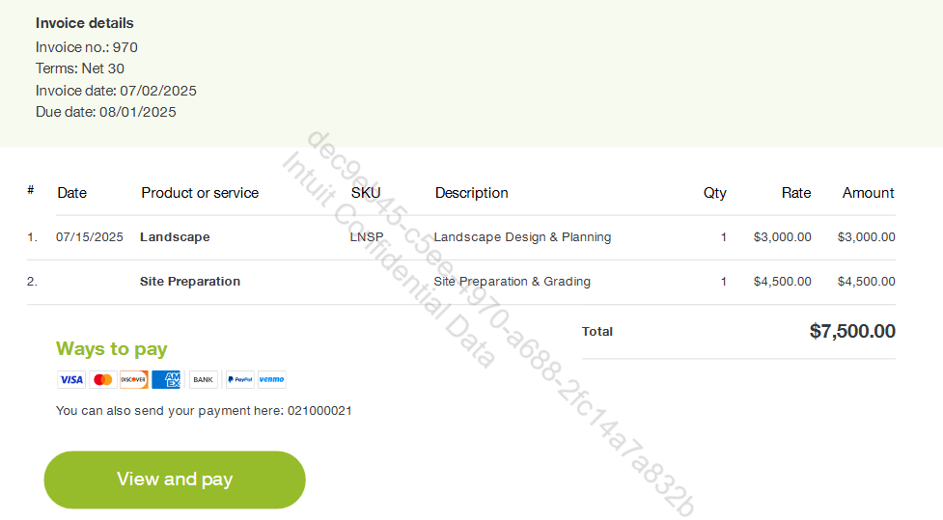Image resolution: width=943 pixels, height=520 pixels.
Task: Click the American Express icon
Action: coord(167,379)
